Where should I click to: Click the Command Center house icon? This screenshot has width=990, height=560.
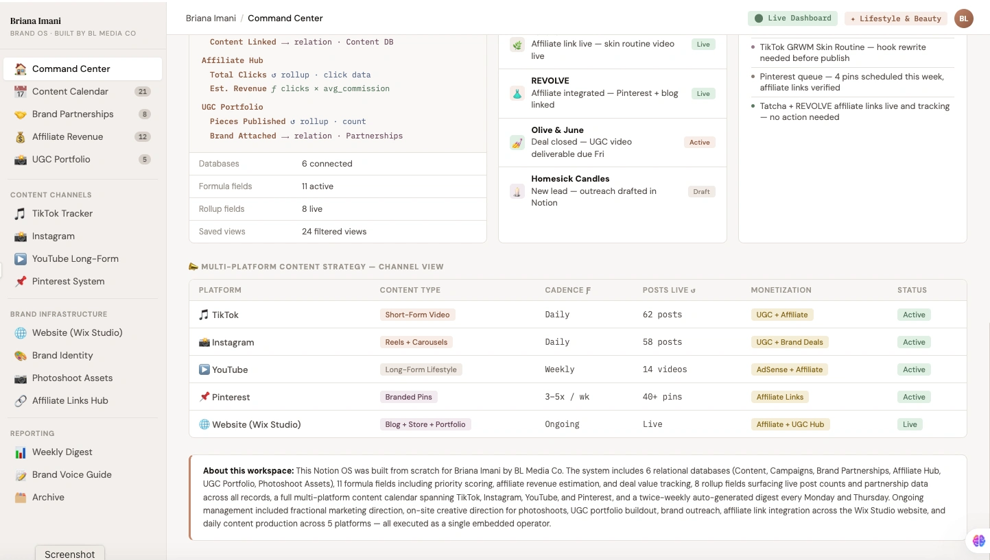[x=21, y=69]
